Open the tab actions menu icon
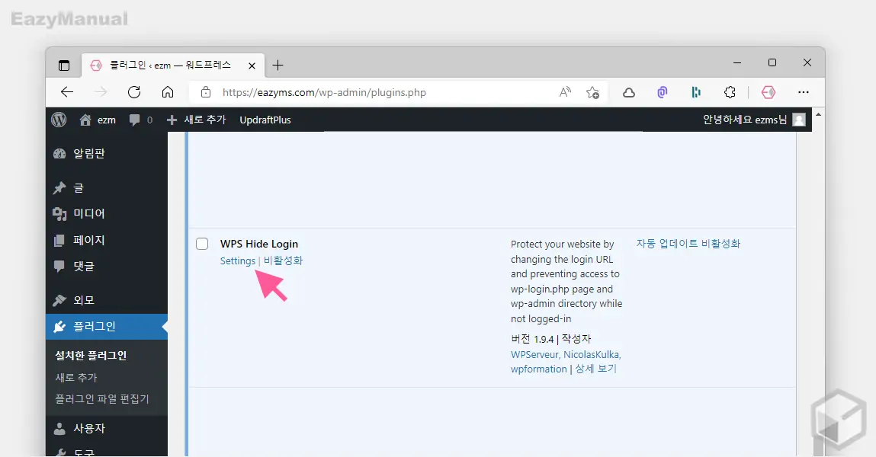876x457 pixels. point(64,66)
